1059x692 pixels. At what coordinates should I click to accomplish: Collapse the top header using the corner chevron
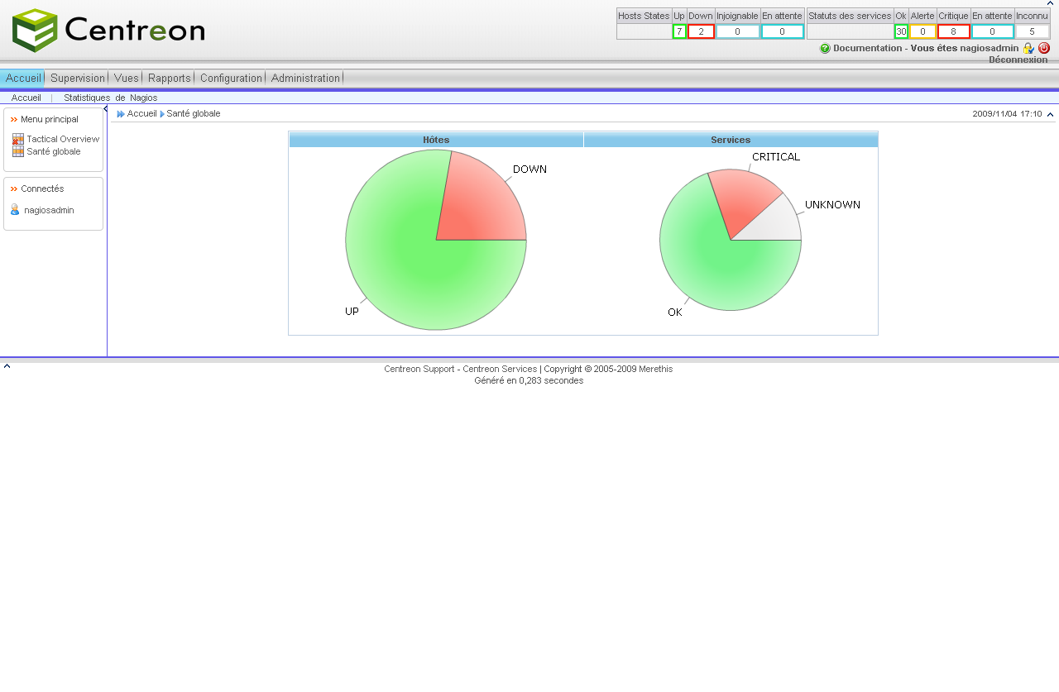point(1050,3)
